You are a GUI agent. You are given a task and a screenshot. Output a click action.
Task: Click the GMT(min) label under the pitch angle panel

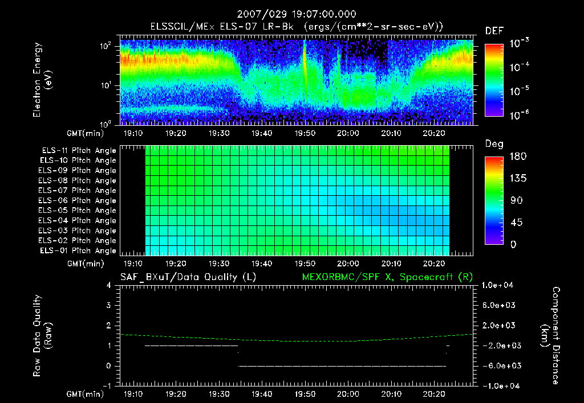coord(86,264)
